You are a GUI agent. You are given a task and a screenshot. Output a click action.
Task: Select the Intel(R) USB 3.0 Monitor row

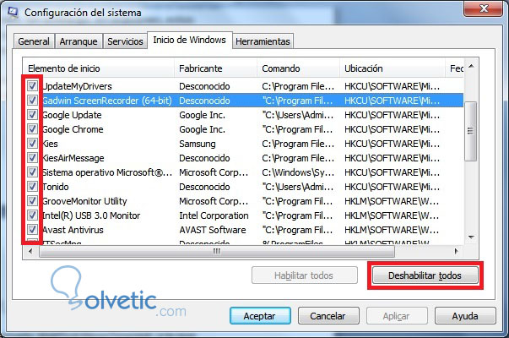click(x=243, y=215)
